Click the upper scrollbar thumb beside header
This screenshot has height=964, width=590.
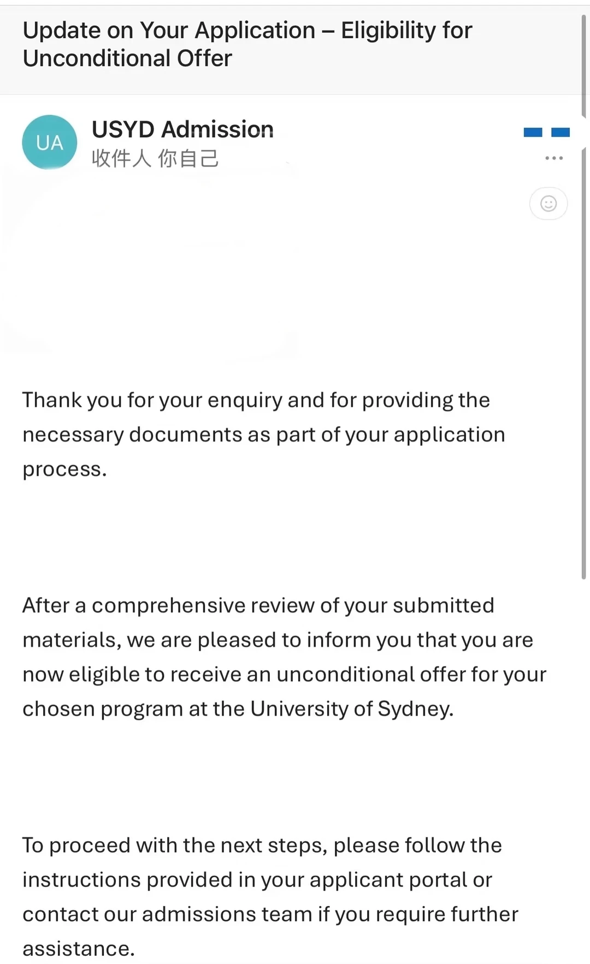click(x=583, y=66)
